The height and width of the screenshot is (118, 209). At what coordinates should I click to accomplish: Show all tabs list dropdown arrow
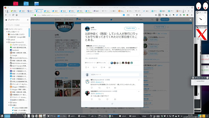(192, 11)
